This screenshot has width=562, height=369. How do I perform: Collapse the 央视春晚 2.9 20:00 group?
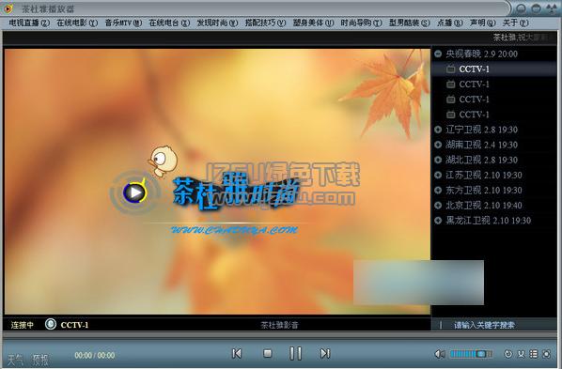pyautogui.click(x=438, y=54)
